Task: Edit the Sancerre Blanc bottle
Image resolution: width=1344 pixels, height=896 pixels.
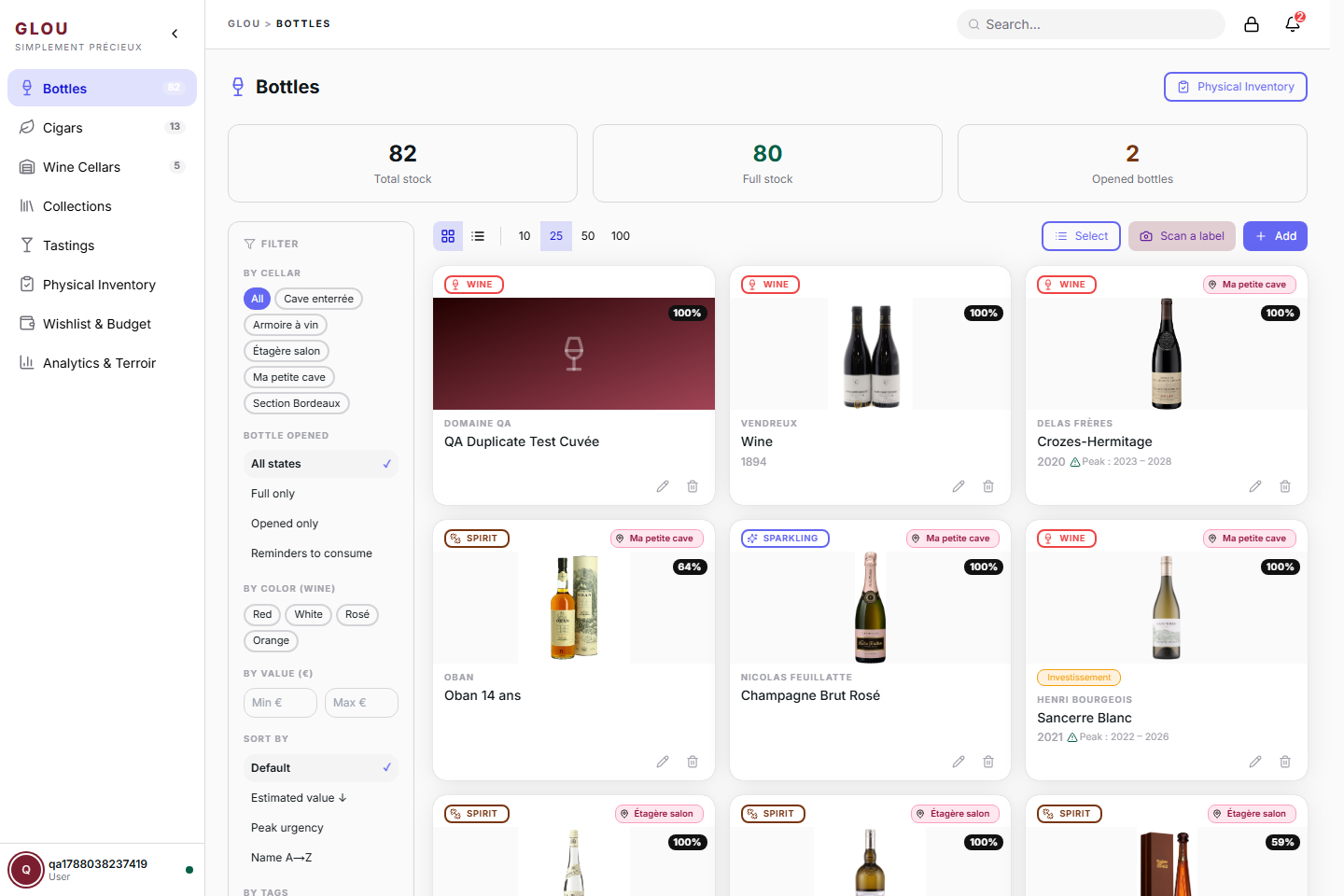Action: click(x=1255, y=762)
